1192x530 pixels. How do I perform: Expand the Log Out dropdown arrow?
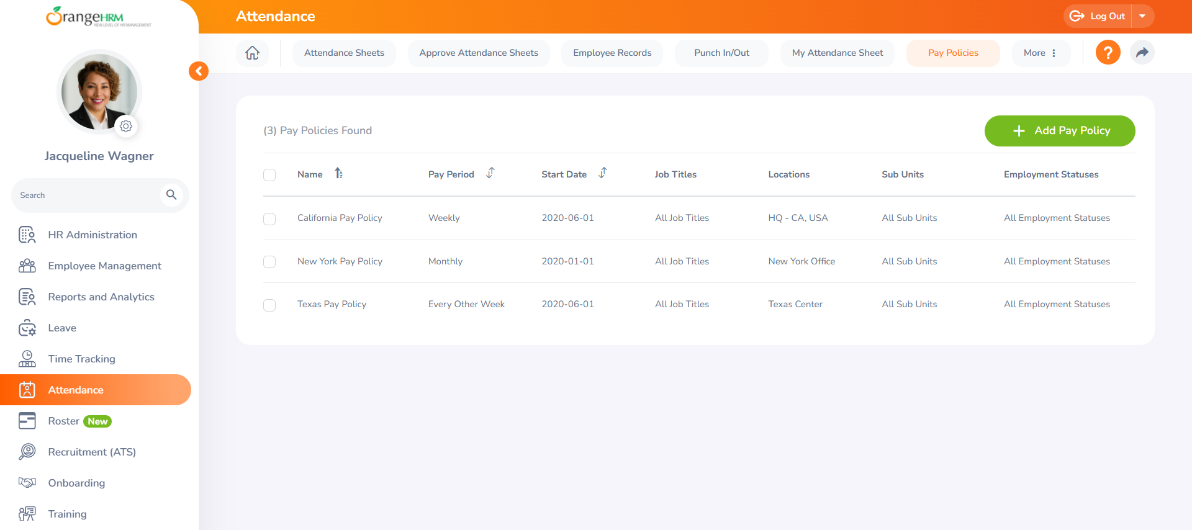tap(1142, 16)
